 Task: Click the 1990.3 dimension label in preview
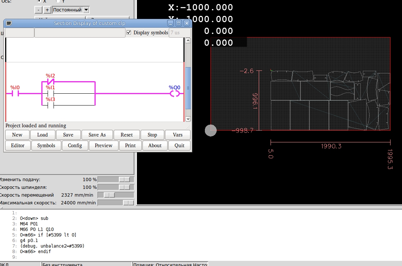coord(331,146)
